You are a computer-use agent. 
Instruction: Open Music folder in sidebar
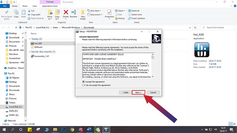click(x=10, y=94)
